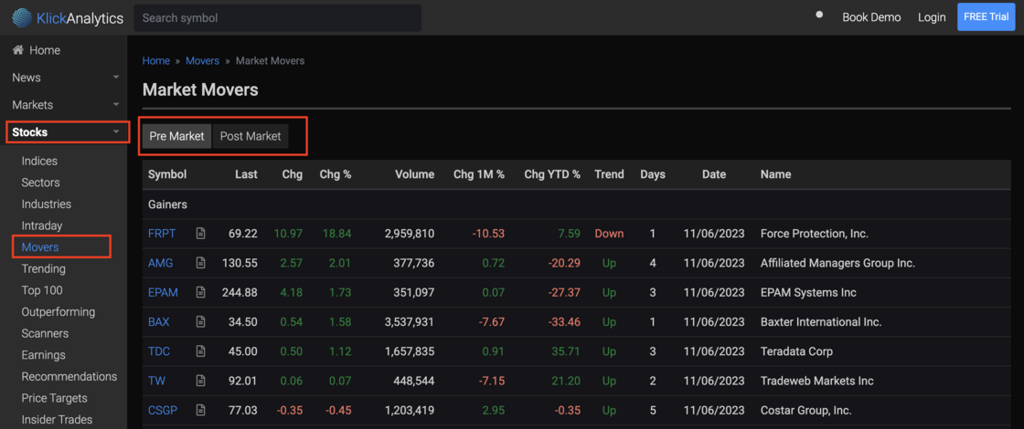Image resolution: width=1024 pixels, height=429 pixels.
Task: Open the document icon beside AMG
Action: [200, 264]
